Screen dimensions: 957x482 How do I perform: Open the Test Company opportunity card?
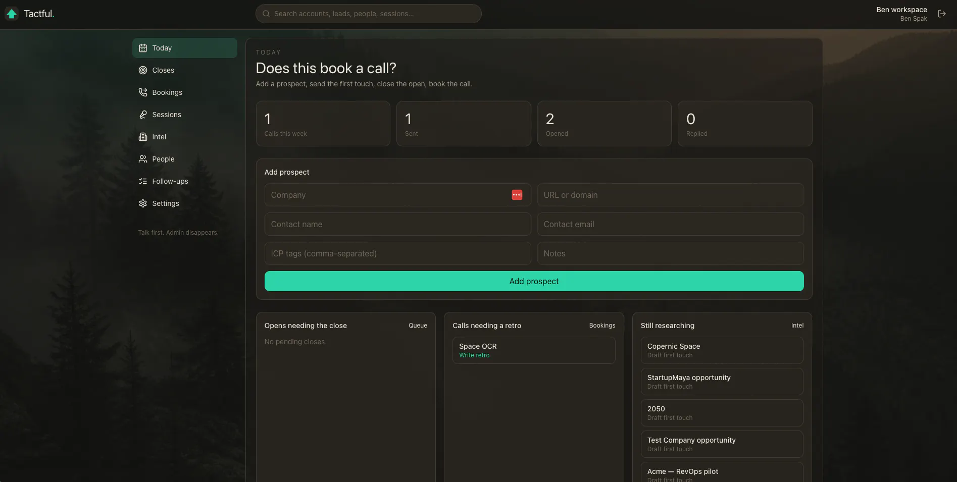(722, 444)
